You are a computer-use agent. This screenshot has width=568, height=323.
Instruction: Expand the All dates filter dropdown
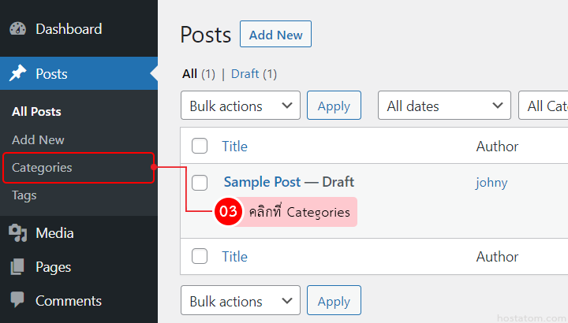click(444, 106)
